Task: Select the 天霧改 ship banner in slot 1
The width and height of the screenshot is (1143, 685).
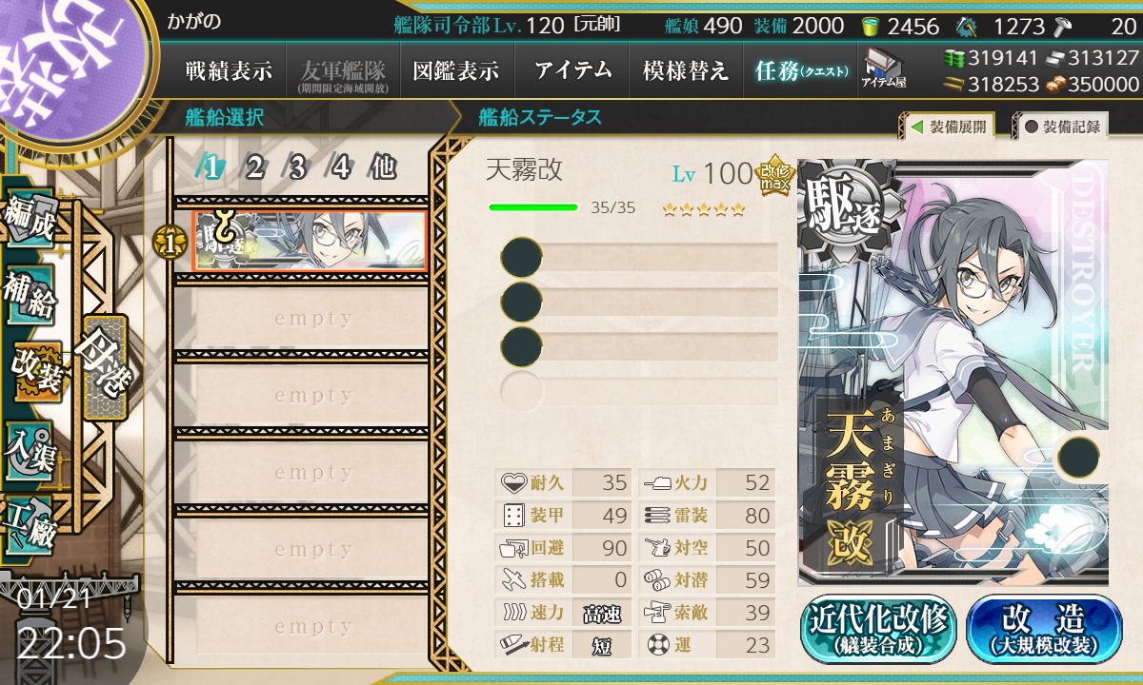Action: pyautogui.click(x=309, y=241)
